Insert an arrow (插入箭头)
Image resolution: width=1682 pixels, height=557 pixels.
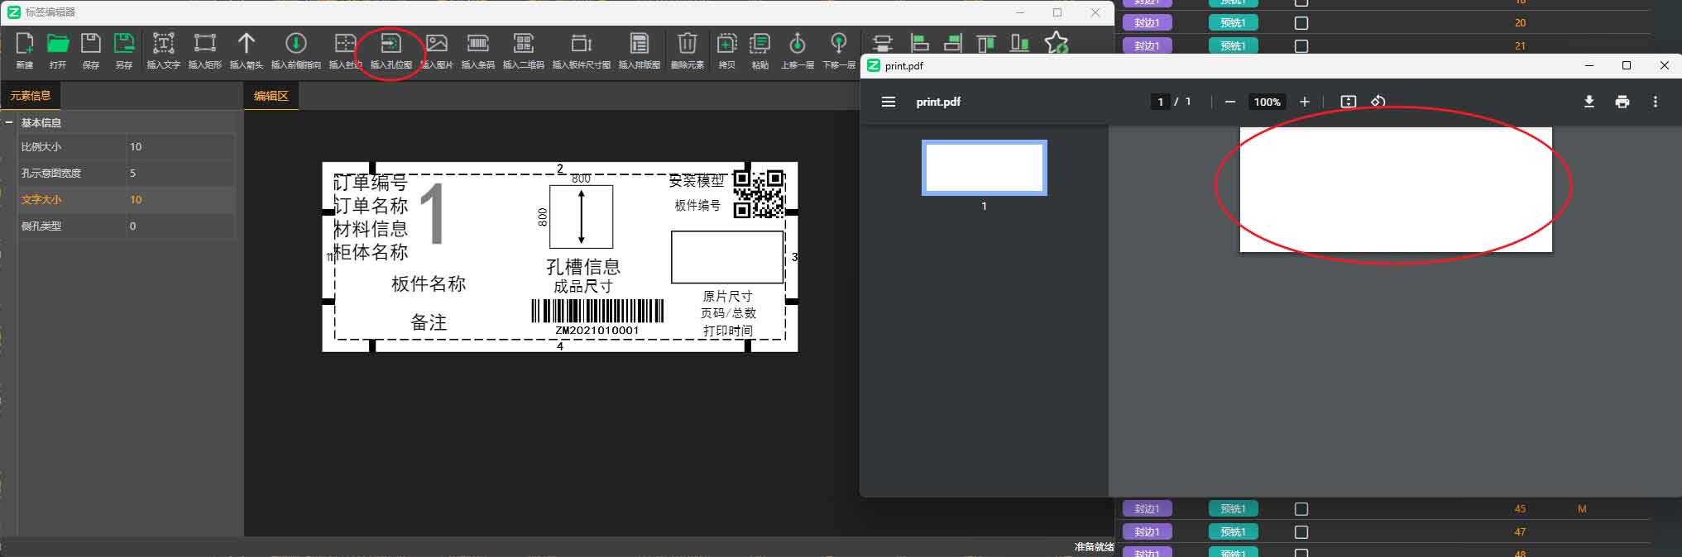click(x=247, y=50)
